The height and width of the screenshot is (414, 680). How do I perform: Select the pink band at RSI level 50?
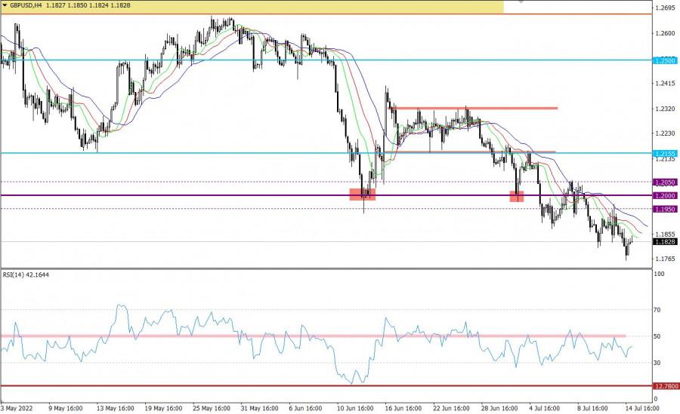click(x=313, y=336)
